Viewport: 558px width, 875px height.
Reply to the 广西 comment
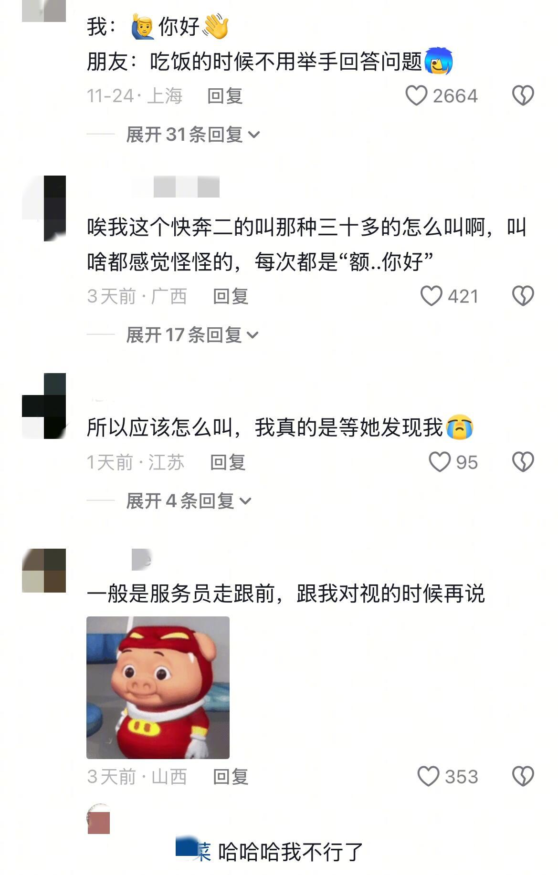[x=231, y=296]
